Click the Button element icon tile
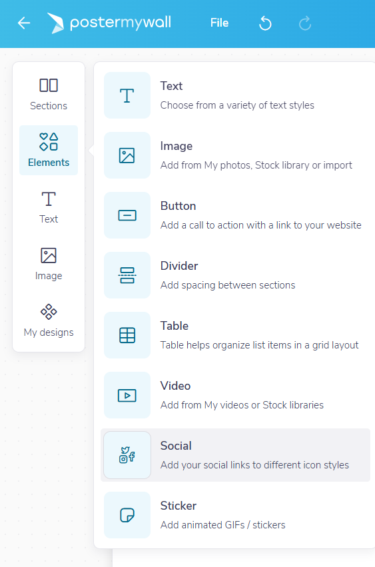Viewport: 375px width, 567px height. coord(127,215)
